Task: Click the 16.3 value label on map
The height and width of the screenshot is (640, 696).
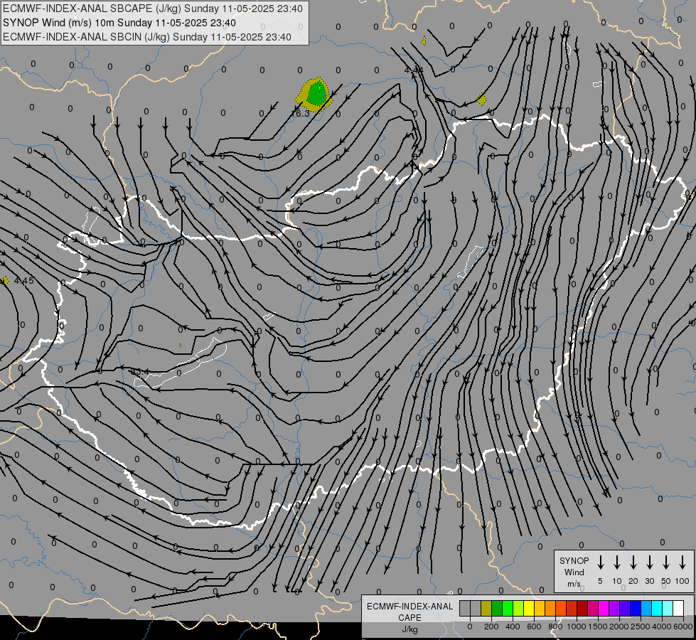Action: coord(300,114)
